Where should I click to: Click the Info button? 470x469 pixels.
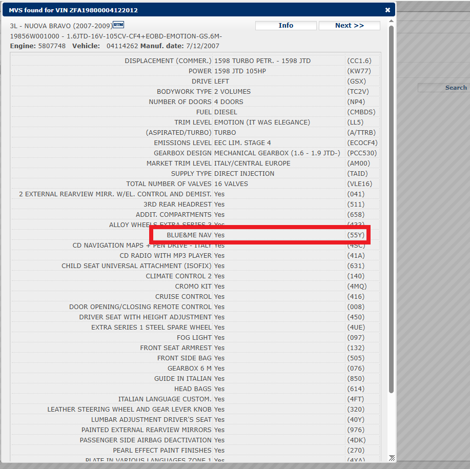point(285,26)
